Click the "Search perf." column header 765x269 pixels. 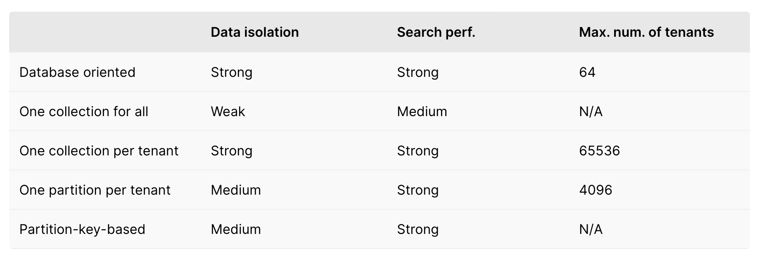pos(436,32)
